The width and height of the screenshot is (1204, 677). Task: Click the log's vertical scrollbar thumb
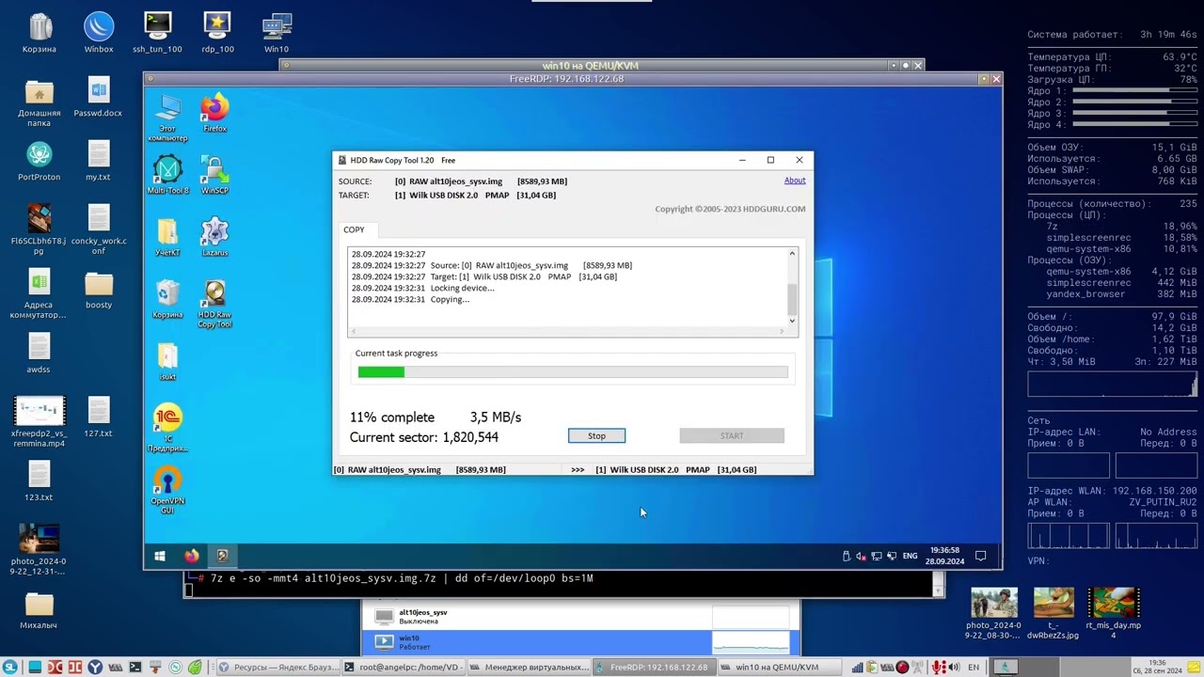coord(792,299)
